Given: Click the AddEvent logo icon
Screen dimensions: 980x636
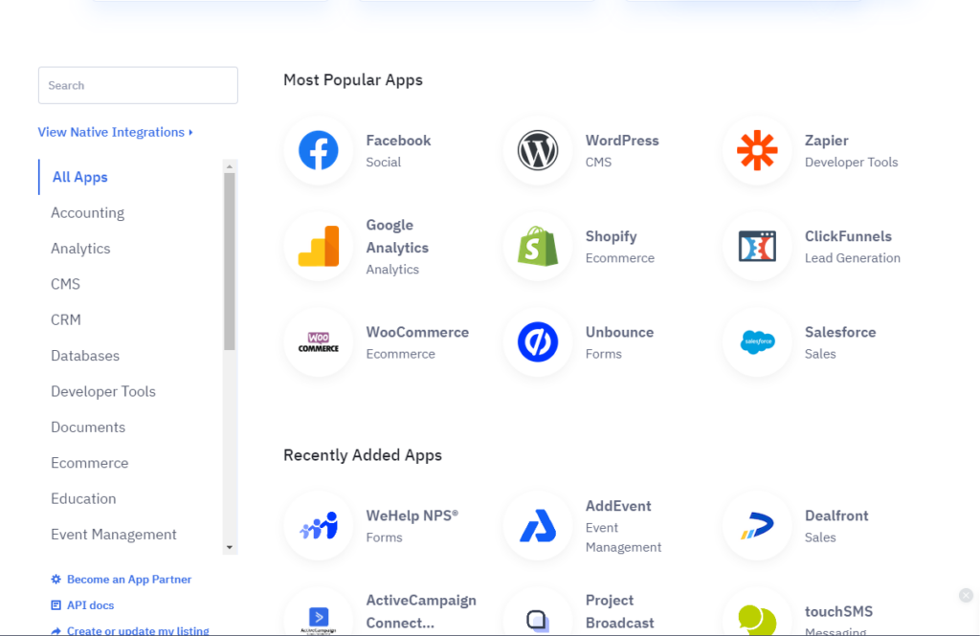Looking at the screenshot, I should (x=538, y=525).
